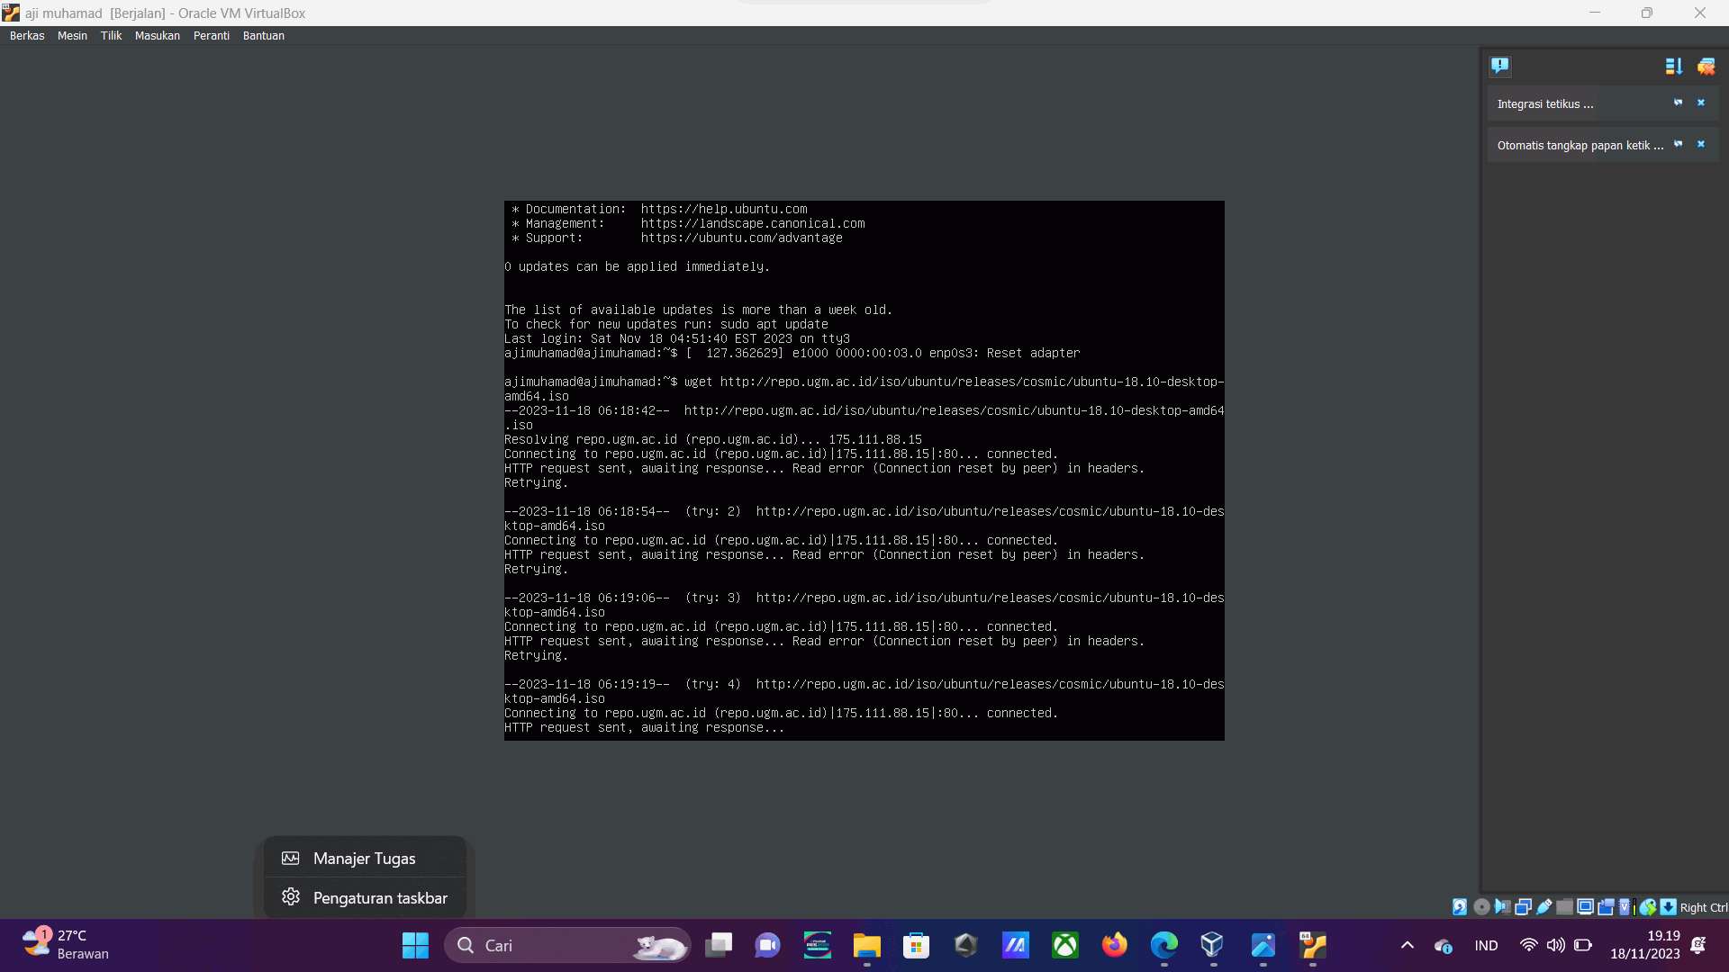Open Microsoft Store from the taskbar

[916, 945]
